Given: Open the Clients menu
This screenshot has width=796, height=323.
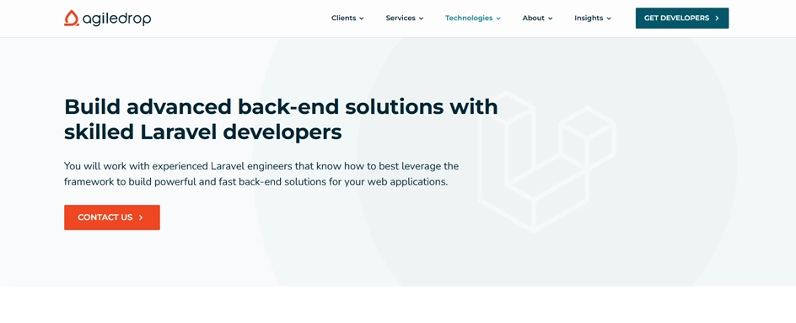Looking at the screenshot, I should pyautogui.click(x=347, y=19).
